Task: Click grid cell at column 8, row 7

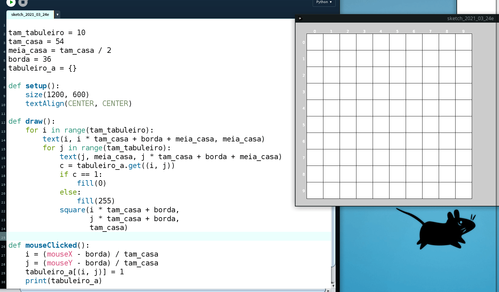Action: click(447, 158)
